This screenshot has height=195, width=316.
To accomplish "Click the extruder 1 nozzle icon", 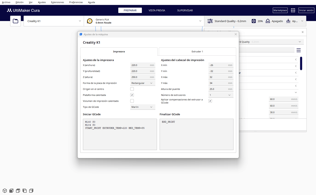I will pos(90,21).
